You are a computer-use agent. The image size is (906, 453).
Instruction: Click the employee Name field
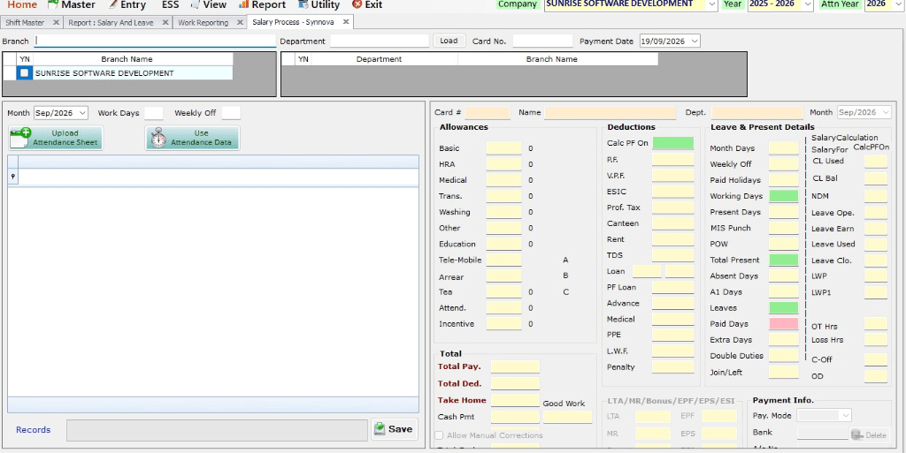[610, 112]
